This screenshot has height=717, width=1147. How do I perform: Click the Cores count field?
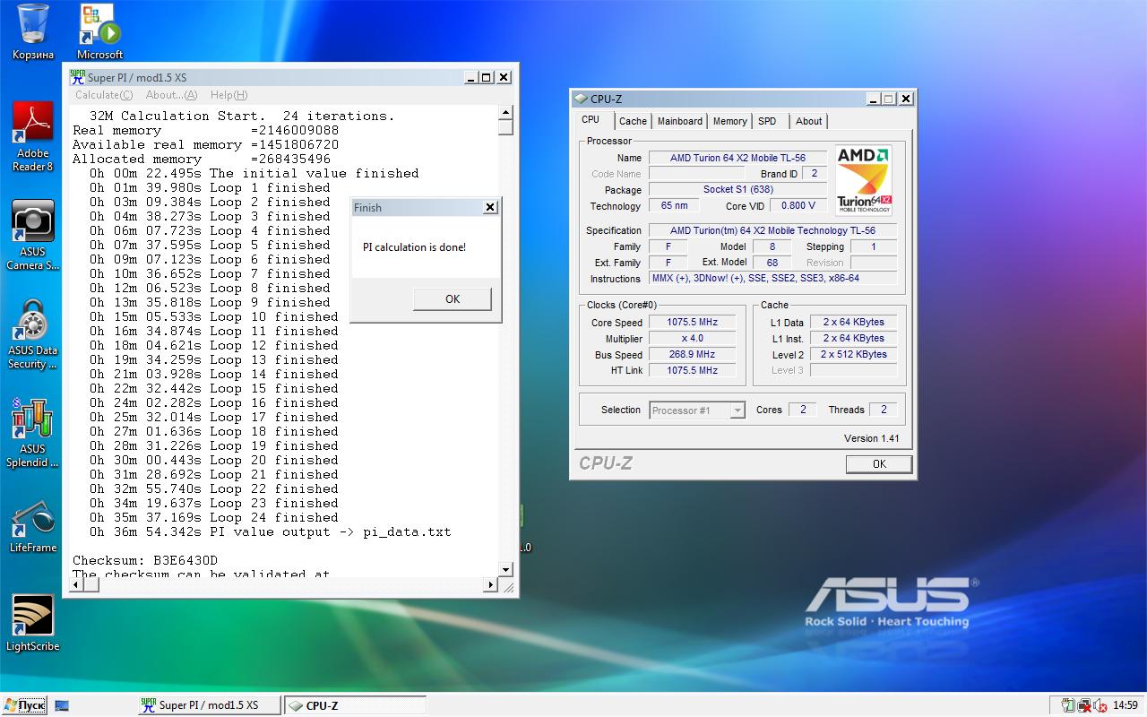click(x=803, y=410)
